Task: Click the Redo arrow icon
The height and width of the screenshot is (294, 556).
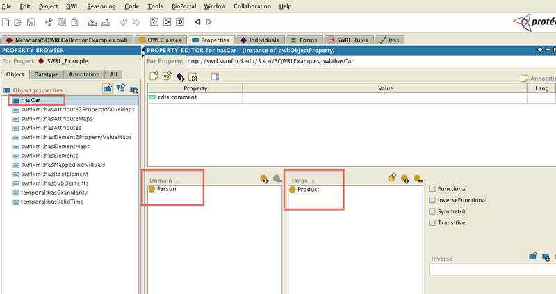Action: tap(136, 22)
